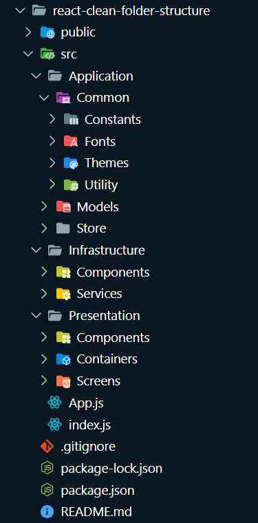The image size is (258, 523).
Task: Click the Components folder icon under Infrastructure
Action: tap(63, 273)
